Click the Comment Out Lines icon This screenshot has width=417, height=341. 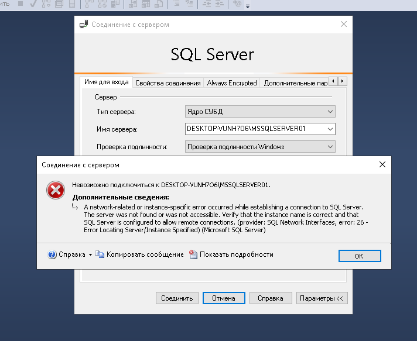coord(176,4)
